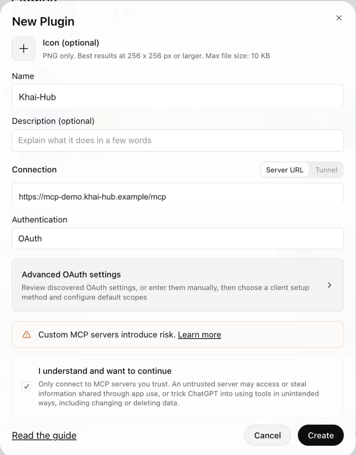The width and height of the screenshot is (356, 455).
Task: Add a plugin icon with plus button
Action: coord(24,49)
